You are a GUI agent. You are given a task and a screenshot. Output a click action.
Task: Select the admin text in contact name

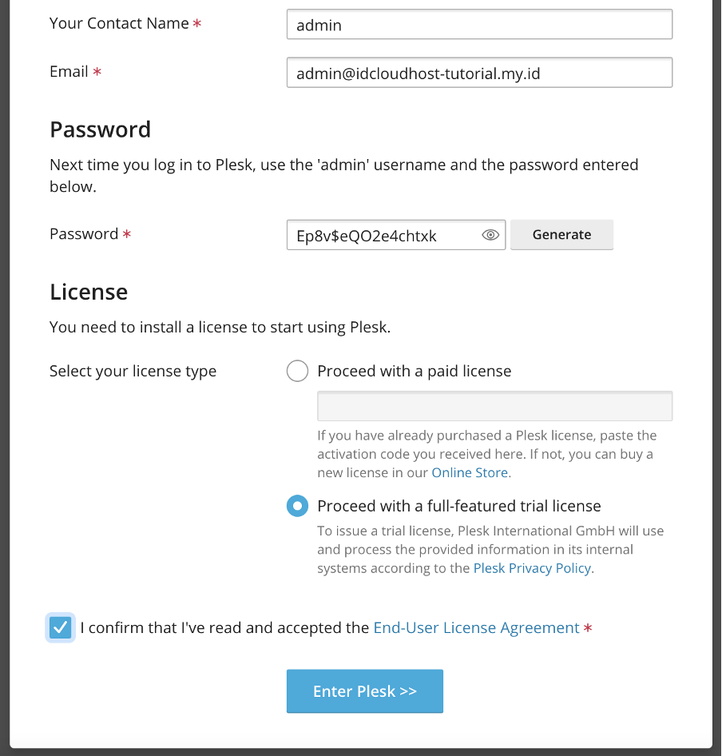coord(319,25)
